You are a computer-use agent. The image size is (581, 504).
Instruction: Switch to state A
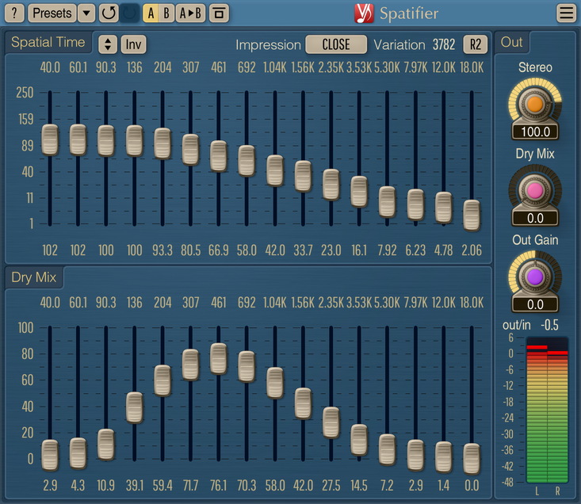pos(151,13)
